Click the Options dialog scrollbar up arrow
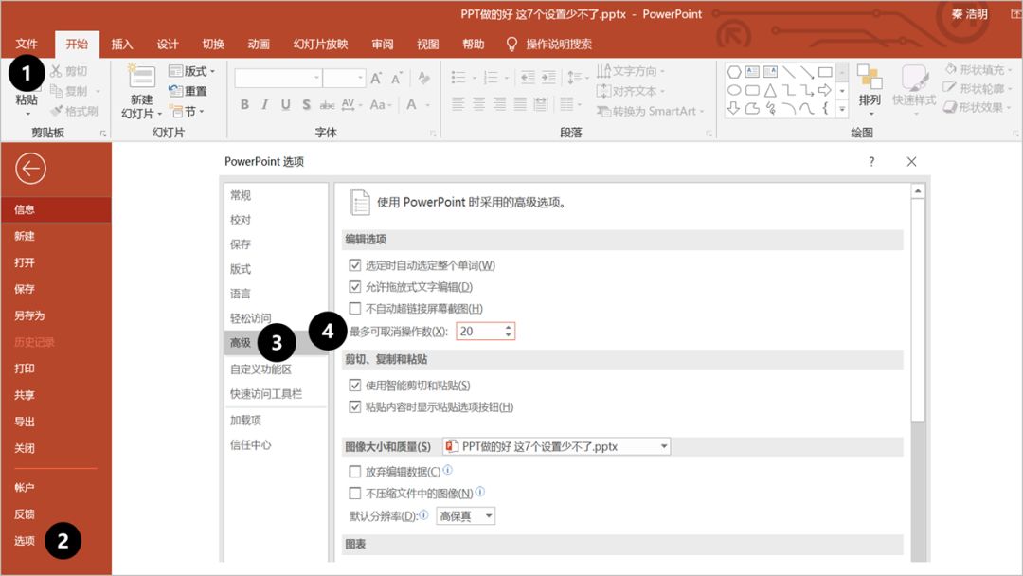 pos(918,191)
